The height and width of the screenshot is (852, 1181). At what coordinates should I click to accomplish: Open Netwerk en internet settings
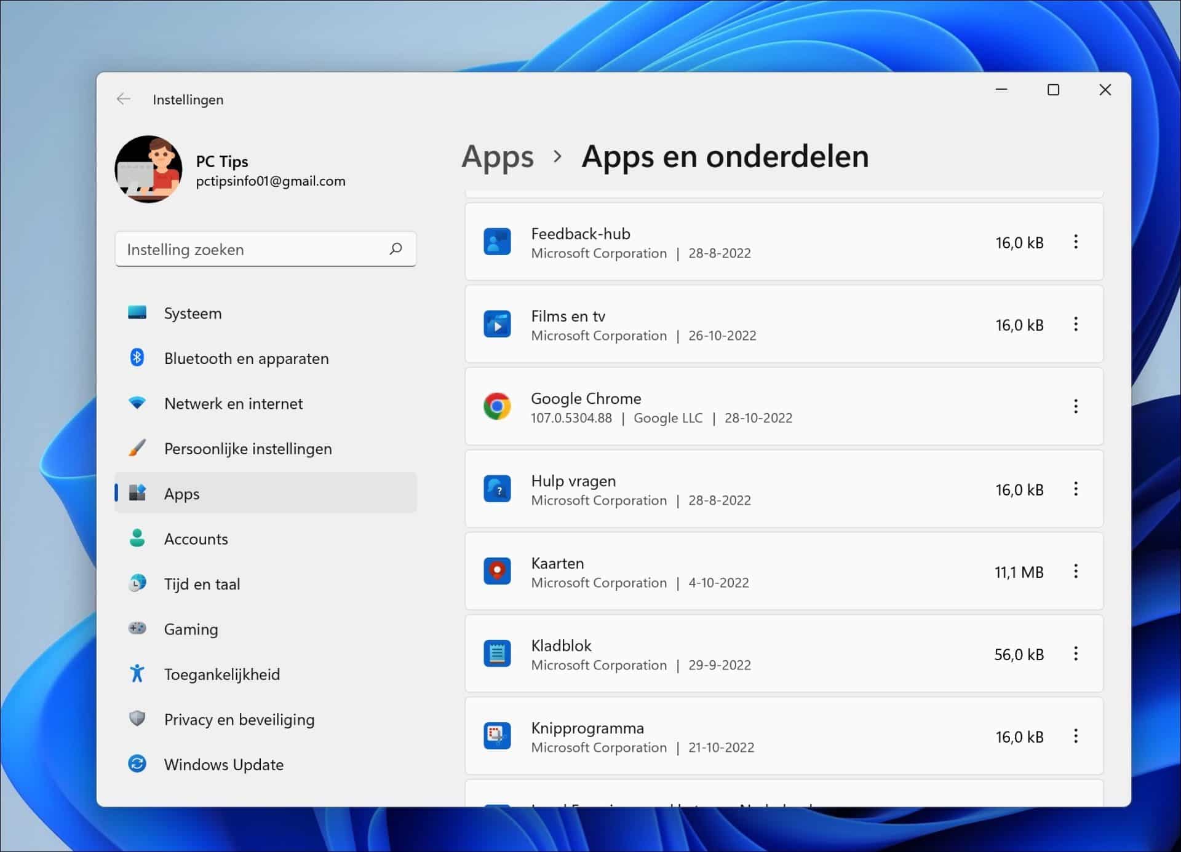click(x=233, y=403)
